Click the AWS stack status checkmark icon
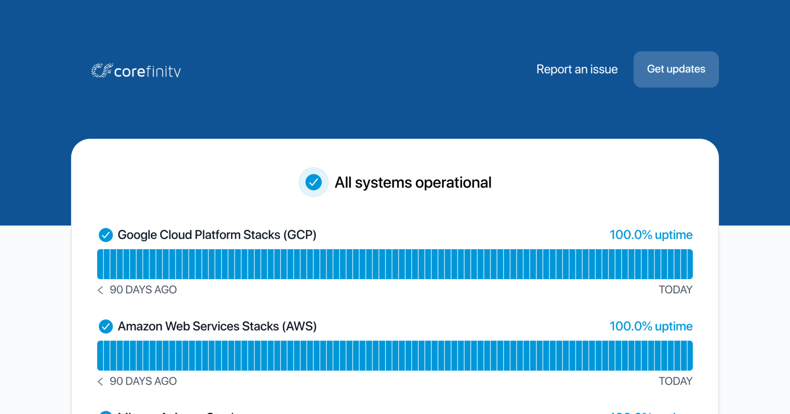This screenshot has width=790, height=414. 106,326
